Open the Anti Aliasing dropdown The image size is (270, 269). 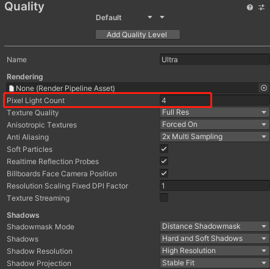pos(215,137)
